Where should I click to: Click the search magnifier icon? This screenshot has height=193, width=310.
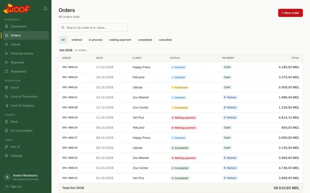(63, 28)
